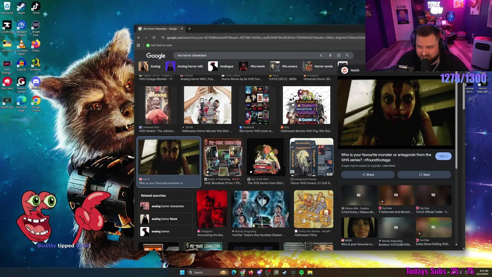Share the selected Reddit image

coord(368,175)
